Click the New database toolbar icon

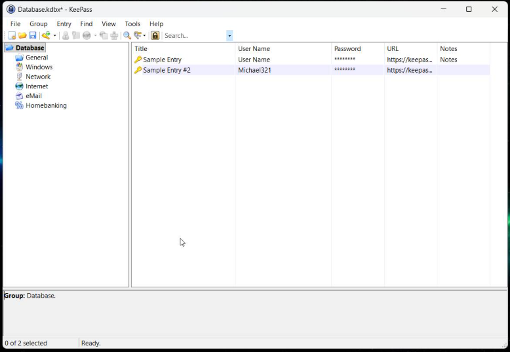[12, 35]
